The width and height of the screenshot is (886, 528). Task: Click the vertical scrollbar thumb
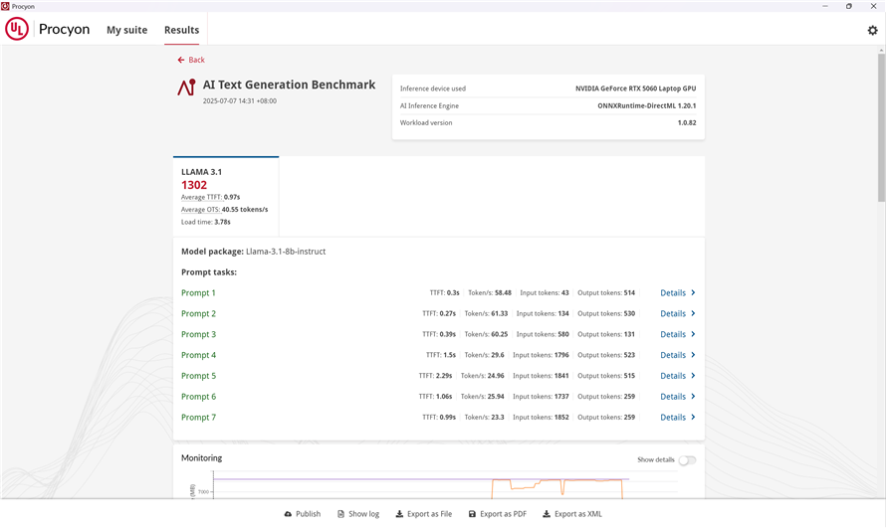pyautogui.click(x=881, y=127)
